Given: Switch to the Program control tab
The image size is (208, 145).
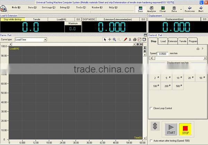Looking at the screenshot, I should click(193, 41).
